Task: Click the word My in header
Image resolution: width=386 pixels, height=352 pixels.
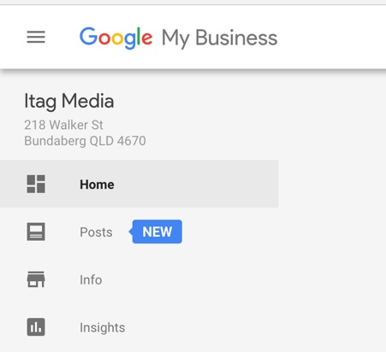Action: click(175, 39)
